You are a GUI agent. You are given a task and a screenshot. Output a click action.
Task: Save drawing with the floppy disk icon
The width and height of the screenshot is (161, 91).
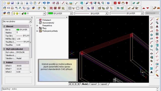12,3
